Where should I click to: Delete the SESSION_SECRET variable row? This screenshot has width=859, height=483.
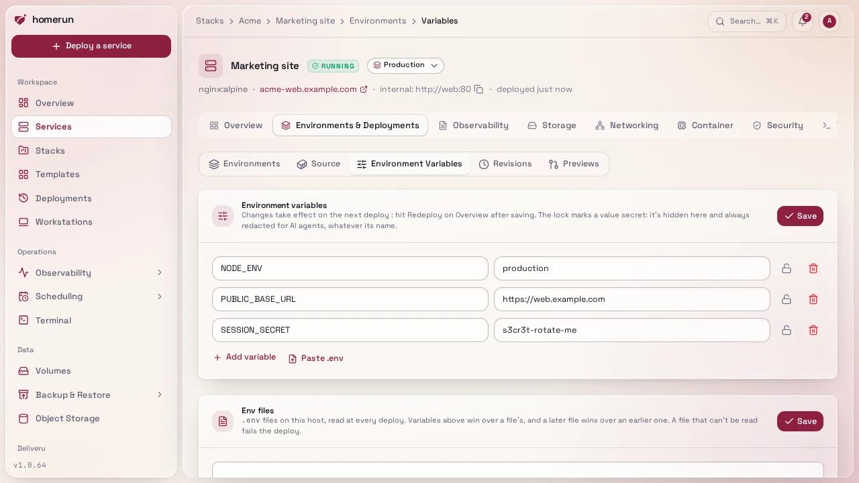point(813,330)
